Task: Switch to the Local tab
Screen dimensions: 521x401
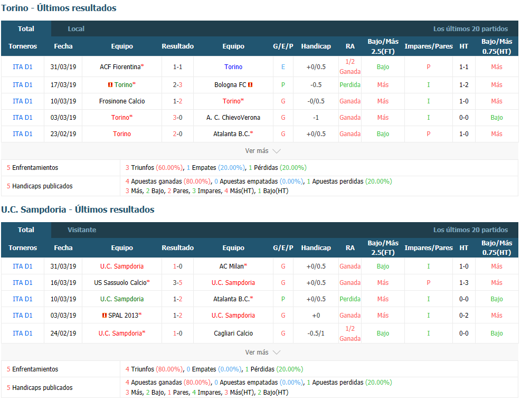Action: tap(76, 29)
